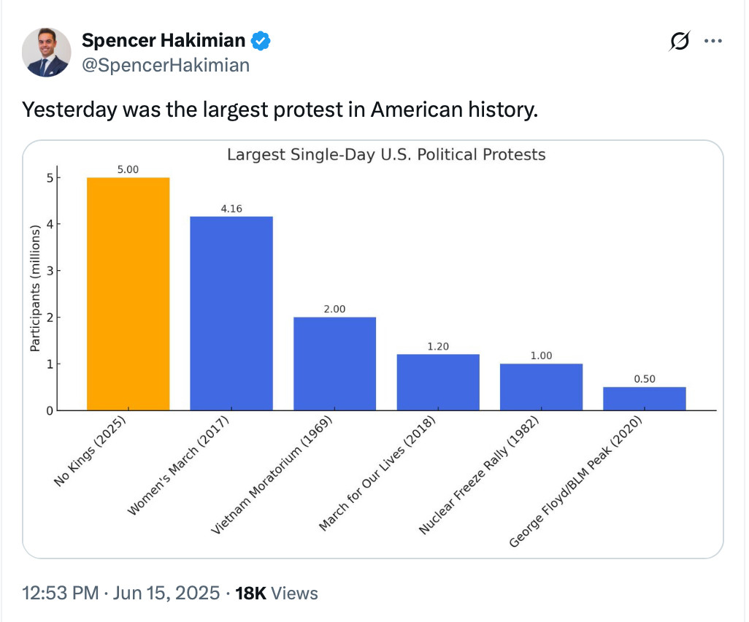The height and width of the screenshot is (622, 749).
Task: Click the Nuclear Freeze Rally bar
Action: pos(541,387)
